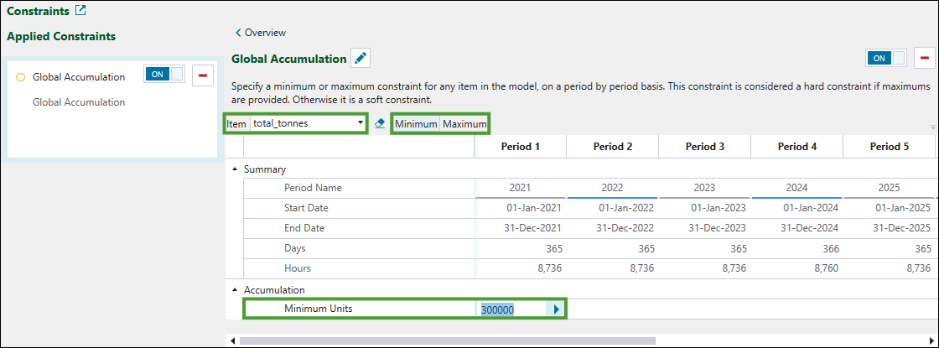Screen dimensions: 939x348
Task: Toggle the ON switch in Applied Constraints
Action: (164, 75)
